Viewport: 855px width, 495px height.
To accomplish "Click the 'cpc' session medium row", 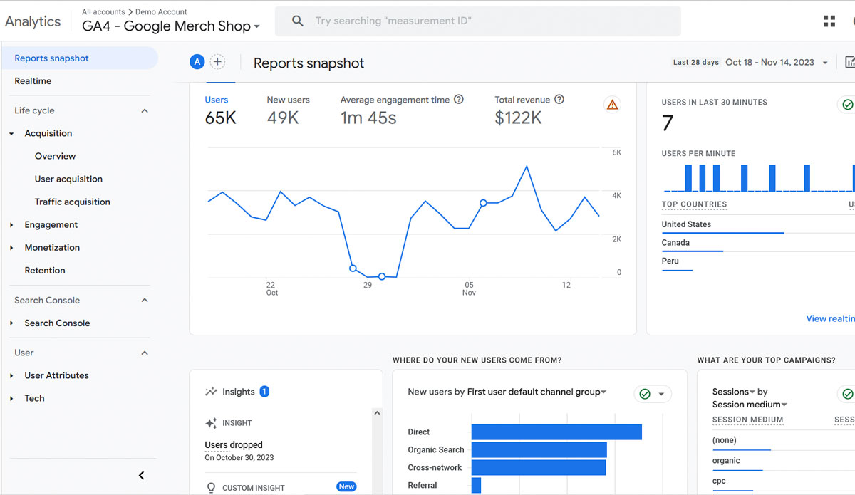I will pos(783,481).
